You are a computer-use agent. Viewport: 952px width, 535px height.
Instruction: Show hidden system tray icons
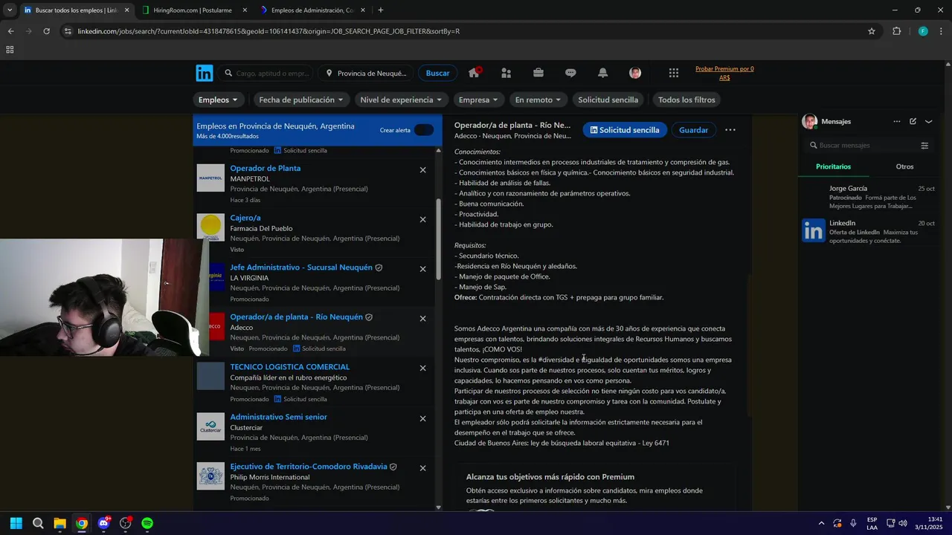[821, 523]
